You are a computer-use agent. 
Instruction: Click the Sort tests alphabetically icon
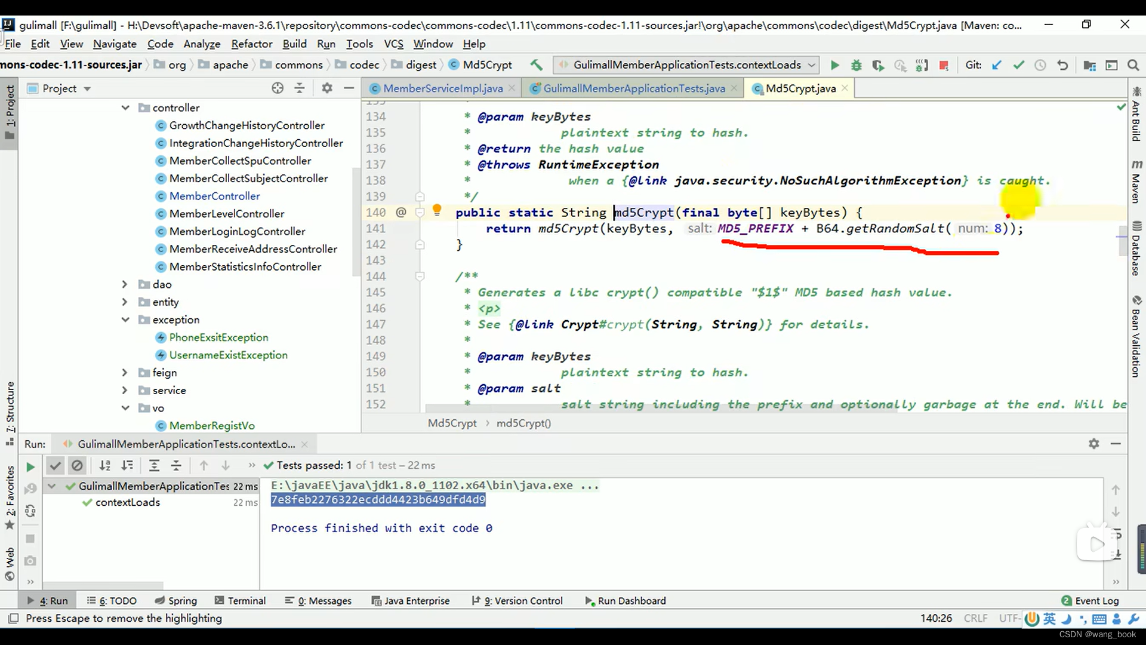point(104,465)
